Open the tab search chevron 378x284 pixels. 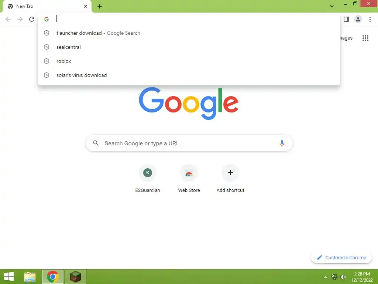pos(332,6)
